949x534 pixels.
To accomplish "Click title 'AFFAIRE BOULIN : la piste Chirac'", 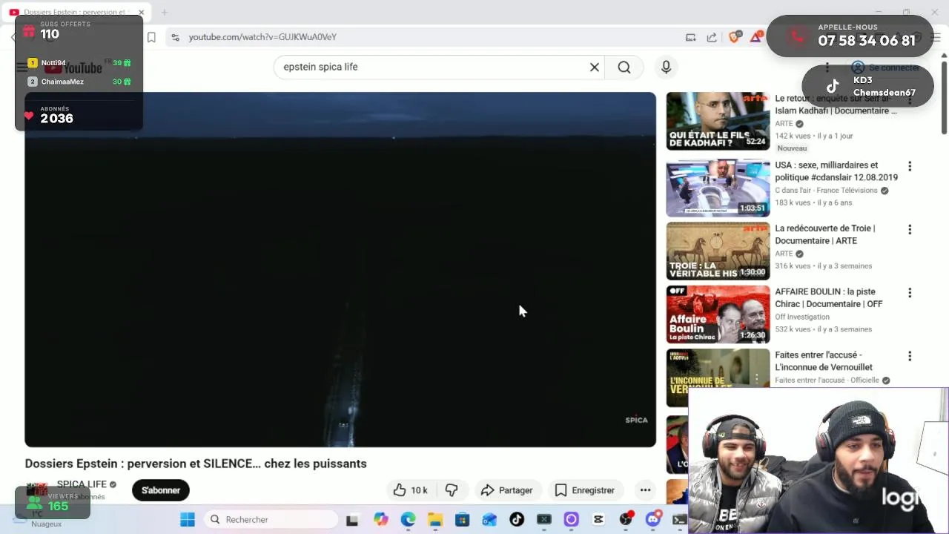I will click(x=828, y=297).
